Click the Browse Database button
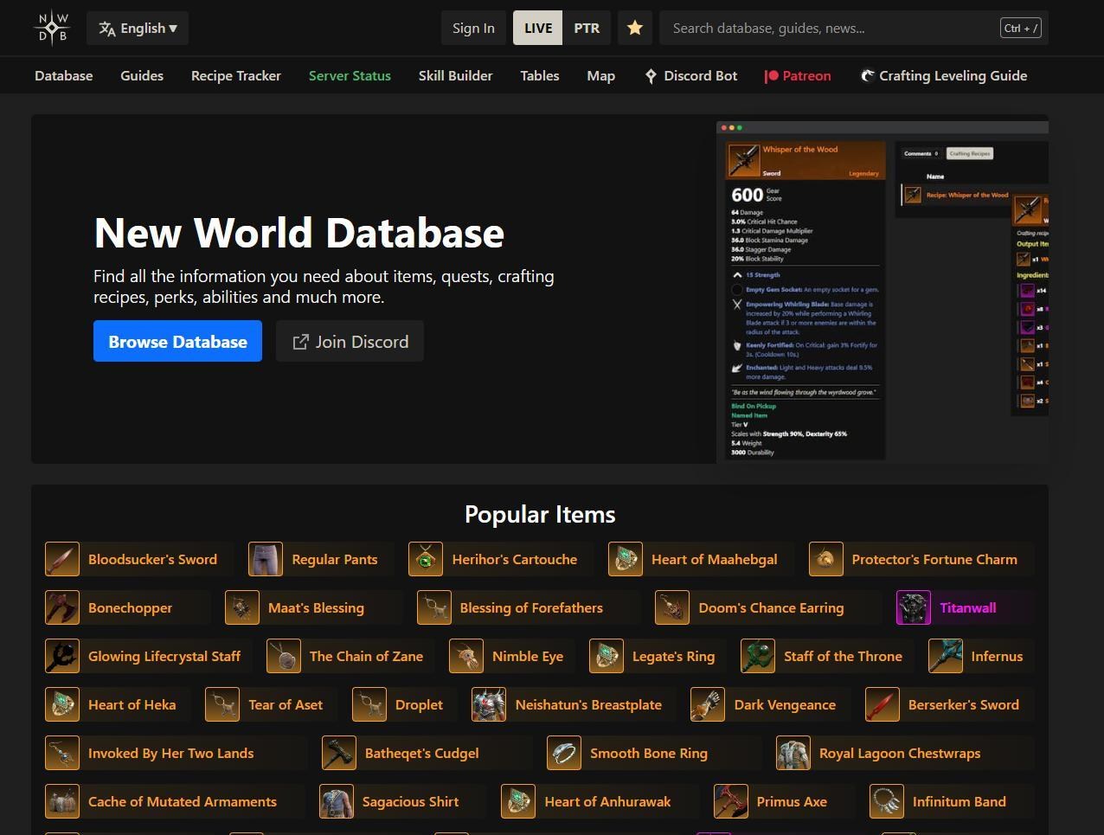Screen dimensions: 1104x835 pyautogui.click(x=177, y=342)
